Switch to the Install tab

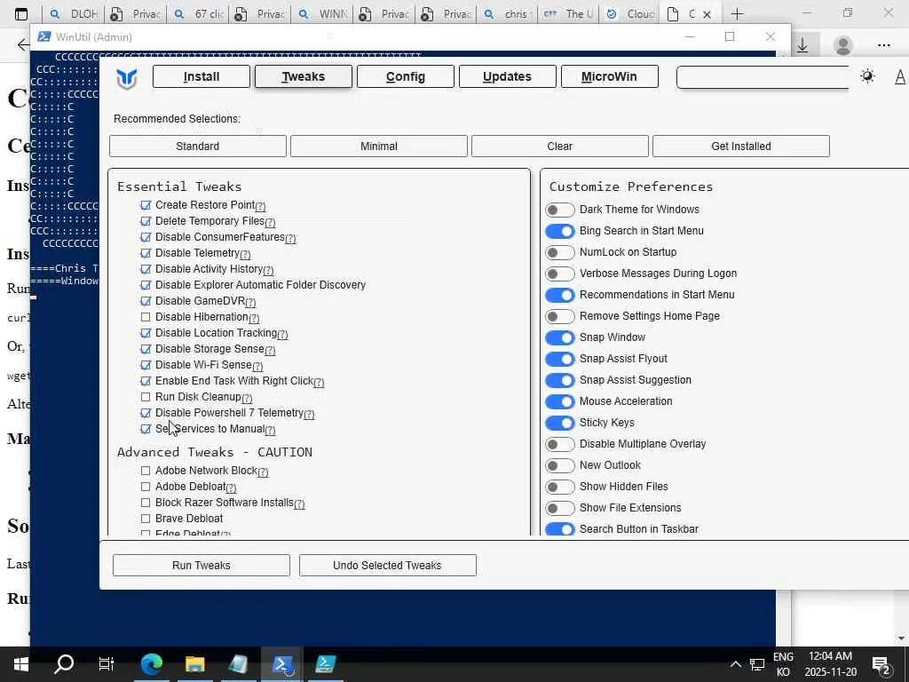(x=202, y=76)
